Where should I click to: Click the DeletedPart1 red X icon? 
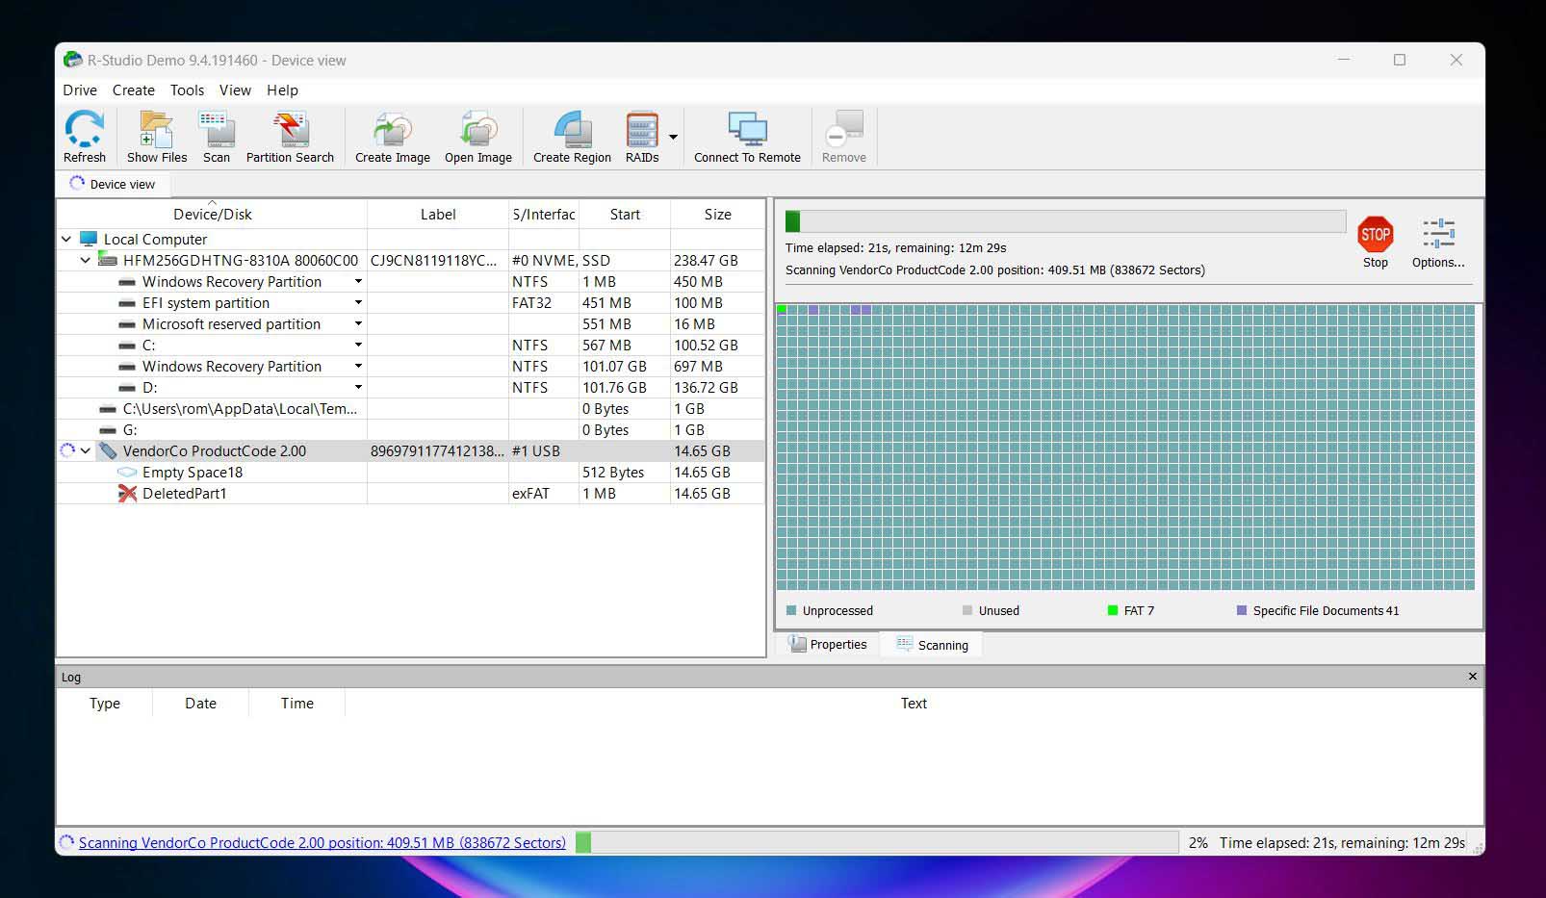click(127, 494)
